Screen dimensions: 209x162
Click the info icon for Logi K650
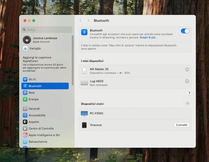point(187,82)
